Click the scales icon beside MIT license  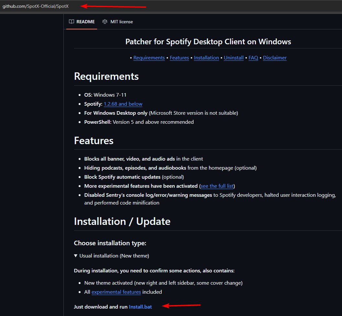tap(105, 22)
